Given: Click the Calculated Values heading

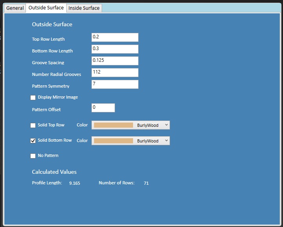Looking at the screenshot, I should point(54,172).
